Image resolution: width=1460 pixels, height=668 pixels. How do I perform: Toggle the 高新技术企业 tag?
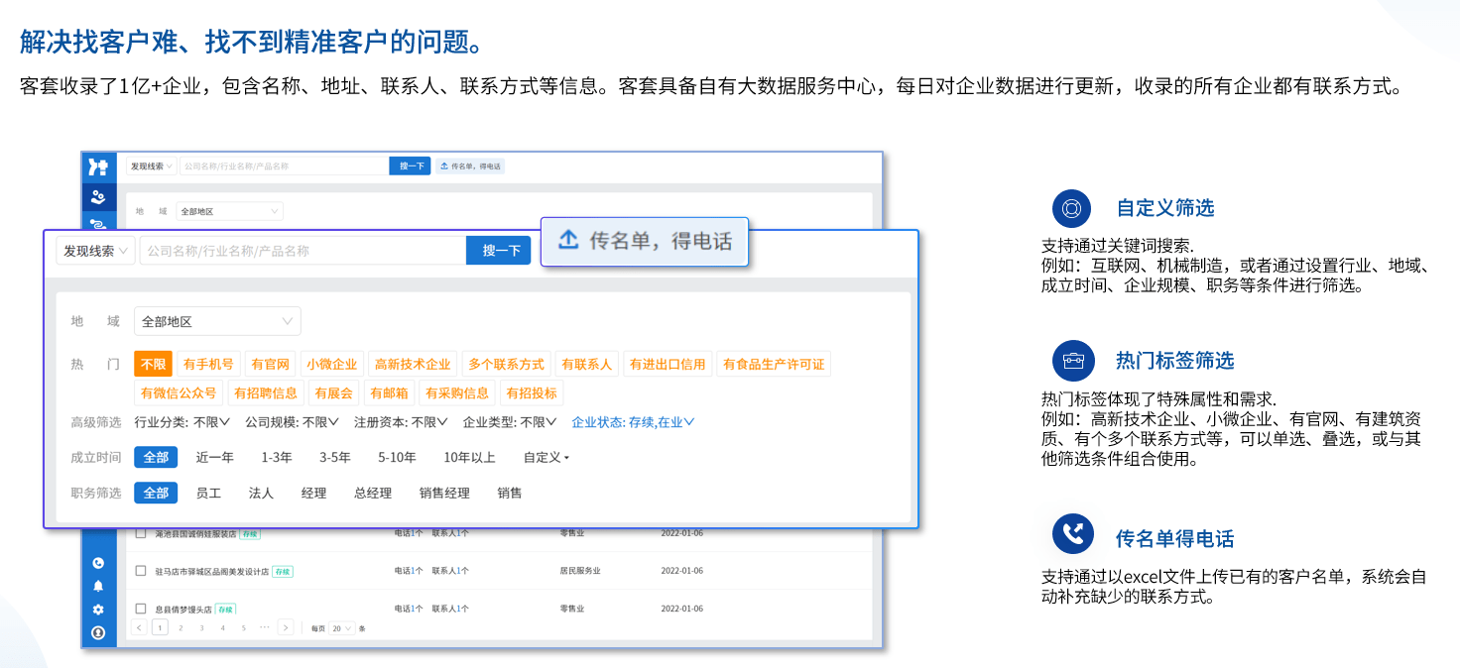413,364
